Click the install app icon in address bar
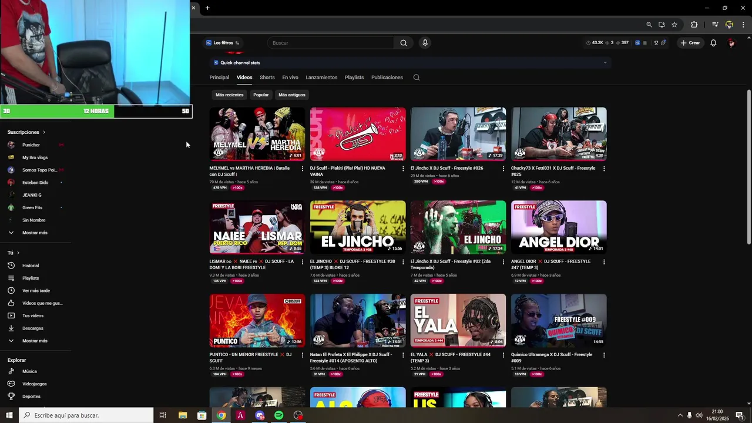The height and width of the screenshot is (423, 752). (662, 25)
